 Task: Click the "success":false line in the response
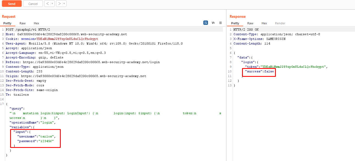(x=259, y=71)
